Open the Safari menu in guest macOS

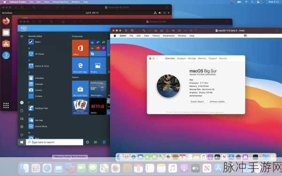coord(123,36)
